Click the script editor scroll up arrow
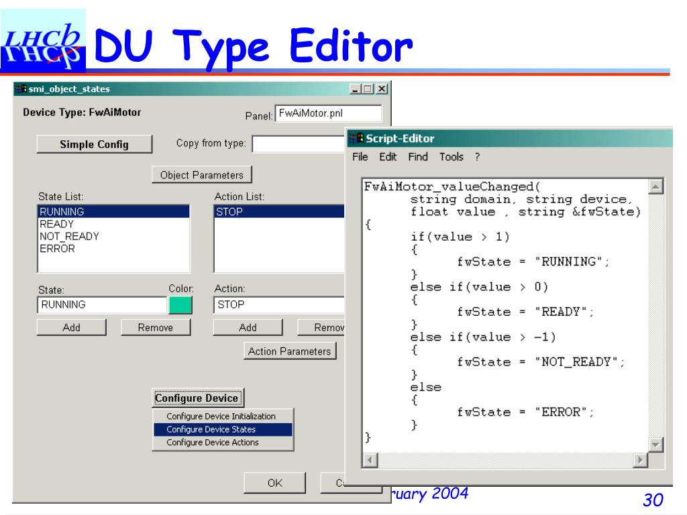Viewport: 687px width, 515px height. point(655,186)
